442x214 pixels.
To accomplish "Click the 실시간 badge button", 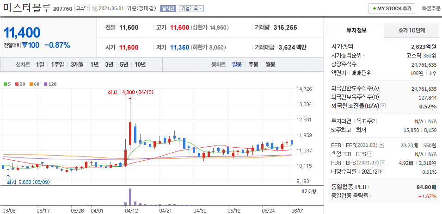I will [168, 8].
